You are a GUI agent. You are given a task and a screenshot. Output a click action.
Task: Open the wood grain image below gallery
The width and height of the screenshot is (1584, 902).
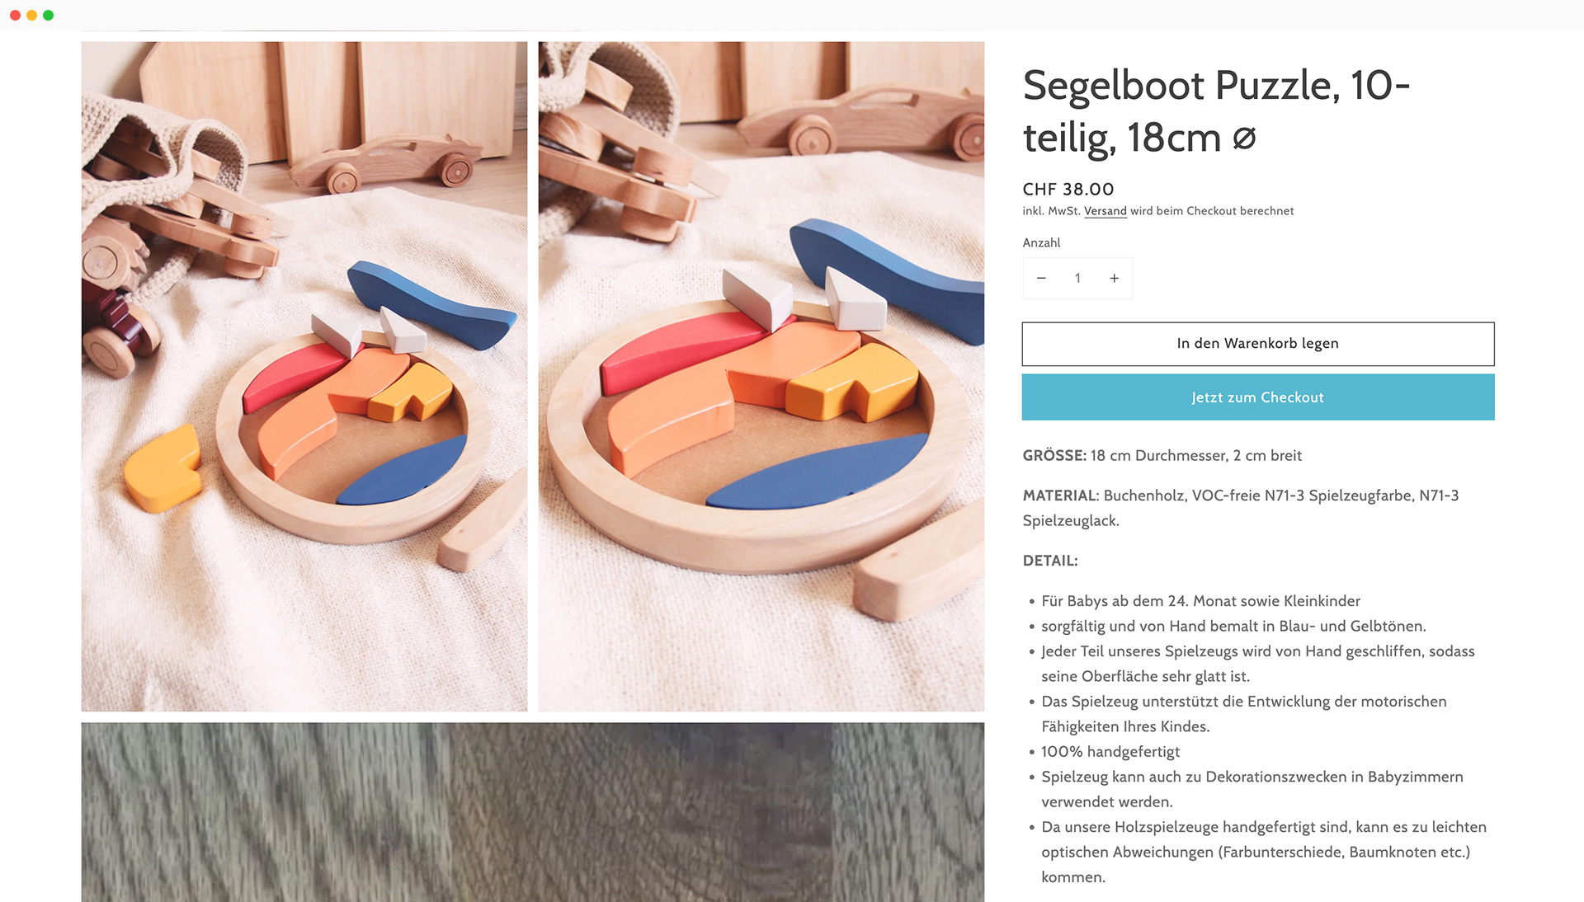pos(532,812)
